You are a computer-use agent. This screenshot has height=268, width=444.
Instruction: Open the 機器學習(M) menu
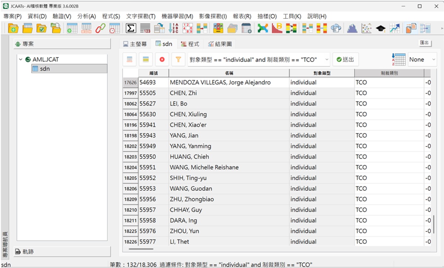[x=177, y=16]
